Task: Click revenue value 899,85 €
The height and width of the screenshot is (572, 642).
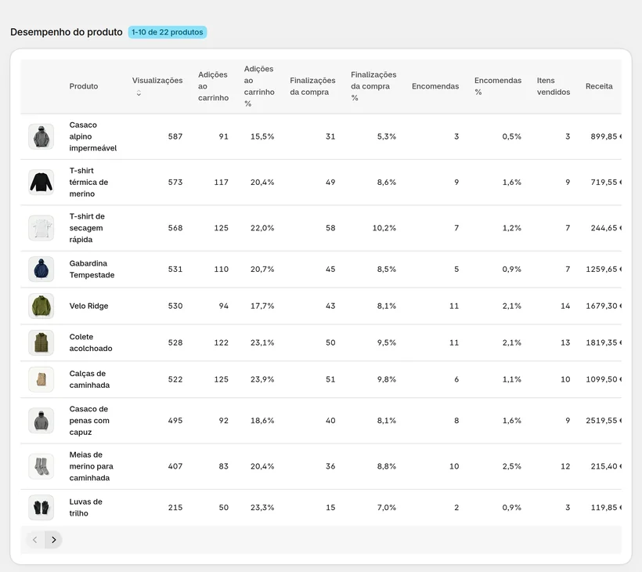Action: click(x=606, y=136)
